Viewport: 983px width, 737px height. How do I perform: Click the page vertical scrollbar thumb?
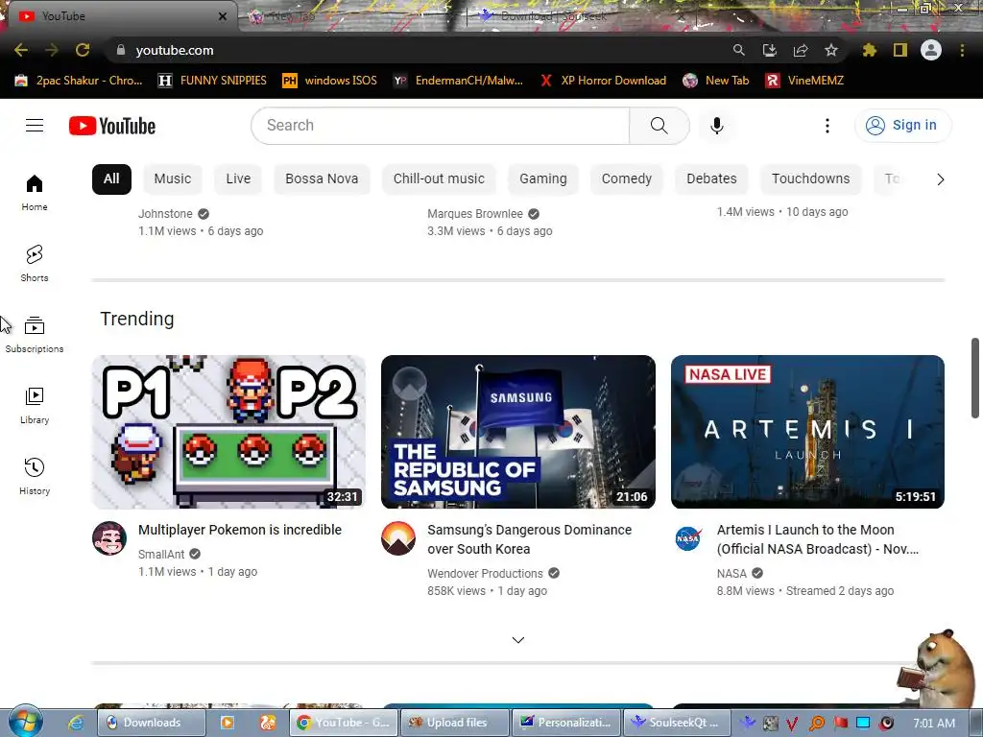(975, 378)
